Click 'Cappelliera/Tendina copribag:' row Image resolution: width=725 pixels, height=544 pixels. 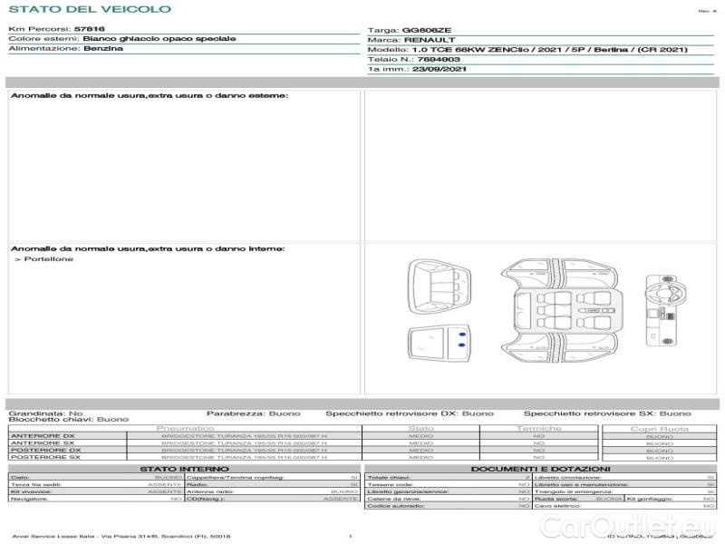point(273,477)
